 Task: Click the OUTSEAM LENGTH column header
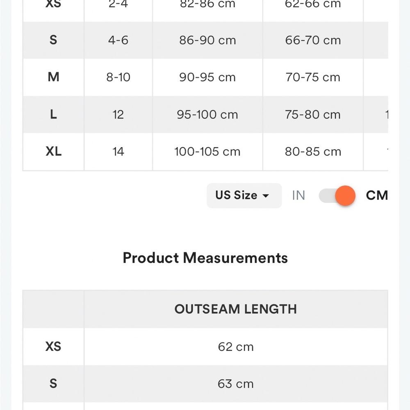[236, 309]
